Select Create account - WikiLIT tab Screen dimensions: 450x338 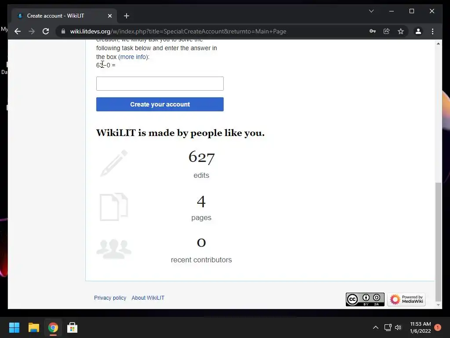point(64,16)
